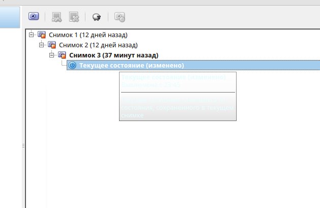The image size is (320, 208).
Task: Click the Show Snapshot Details icon
Action: [x=120, y=17]
